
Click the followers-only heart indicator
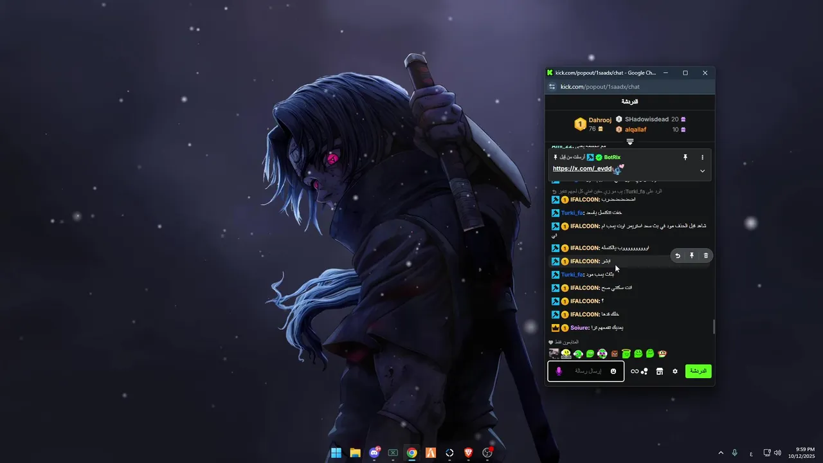pos(551,342)
